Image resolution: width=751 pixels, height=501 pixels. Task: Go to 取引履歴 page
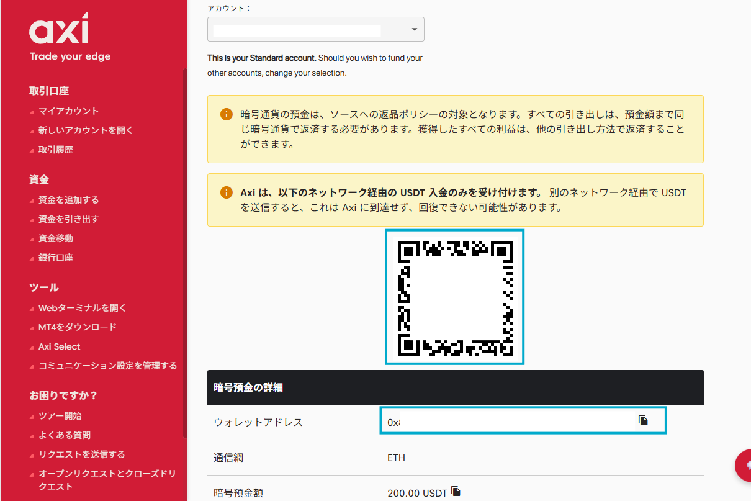click(56, 150)
